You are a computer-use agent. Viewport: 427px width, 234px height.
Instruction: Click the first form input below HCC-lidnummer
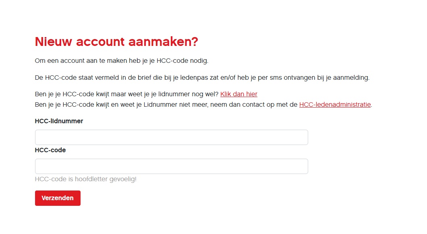point(171,137)
